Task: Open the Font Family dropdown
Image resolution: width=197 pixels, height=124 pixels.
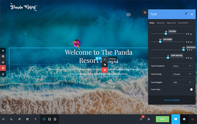Action: (x=182, y=74)
